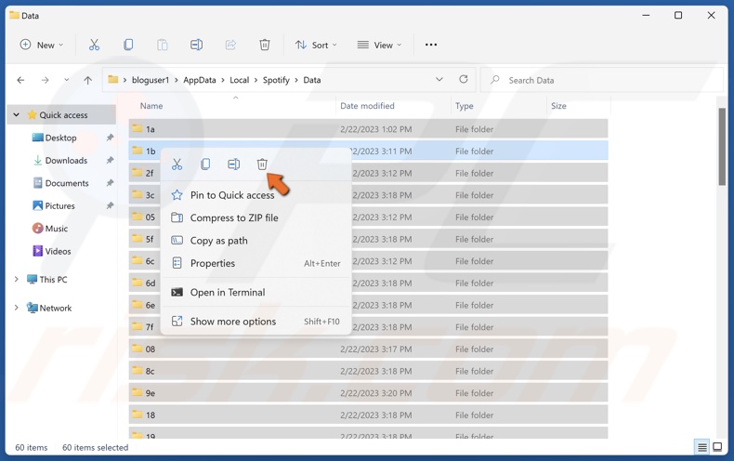Go up one folder level arrow
Viewport: 734px width, 461px height.
(87, 80)
